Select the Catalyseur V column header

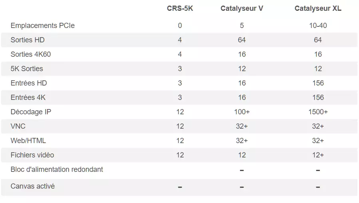[242, 8]
